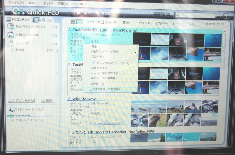
Task: Click category list scroll down arrow
Action: [x=58, y=95]
